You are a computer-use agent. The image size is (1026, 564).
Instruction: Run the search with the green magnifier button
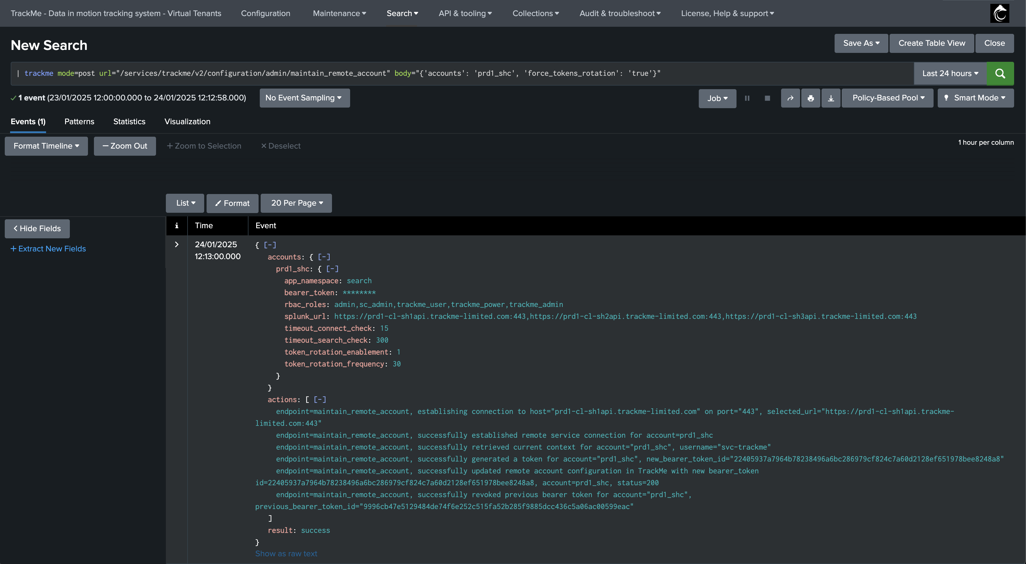click(1000, 73)
